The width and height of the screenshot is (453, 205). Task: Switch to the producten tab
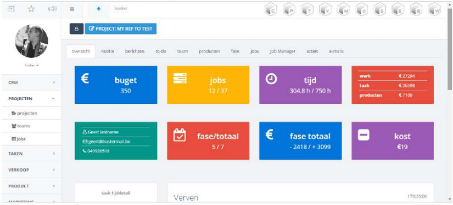(209, 51)
